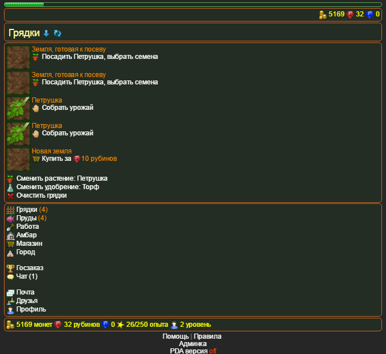
Task: Click the blue diamond icon in top bar
Action: [370, 15]
